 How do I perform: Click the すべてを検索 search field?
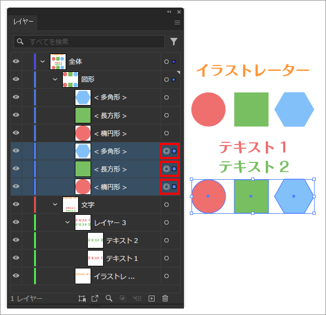[90, 41]
